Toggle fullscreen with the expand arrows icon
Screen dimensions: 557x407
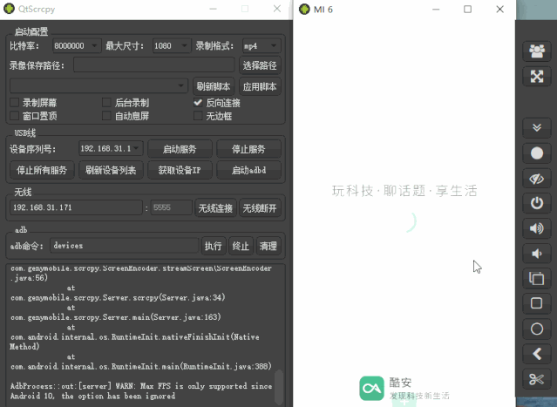click(x=537, y=76)
